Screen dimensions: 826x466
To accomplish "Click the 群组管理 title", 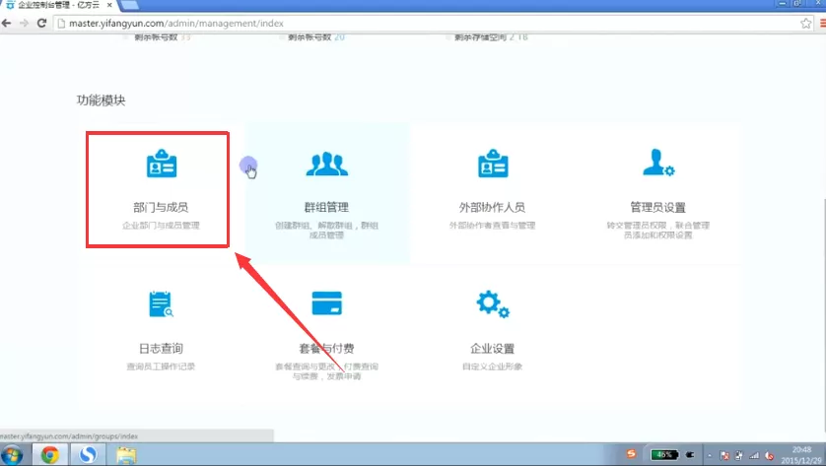I will [x=326, y=208].
